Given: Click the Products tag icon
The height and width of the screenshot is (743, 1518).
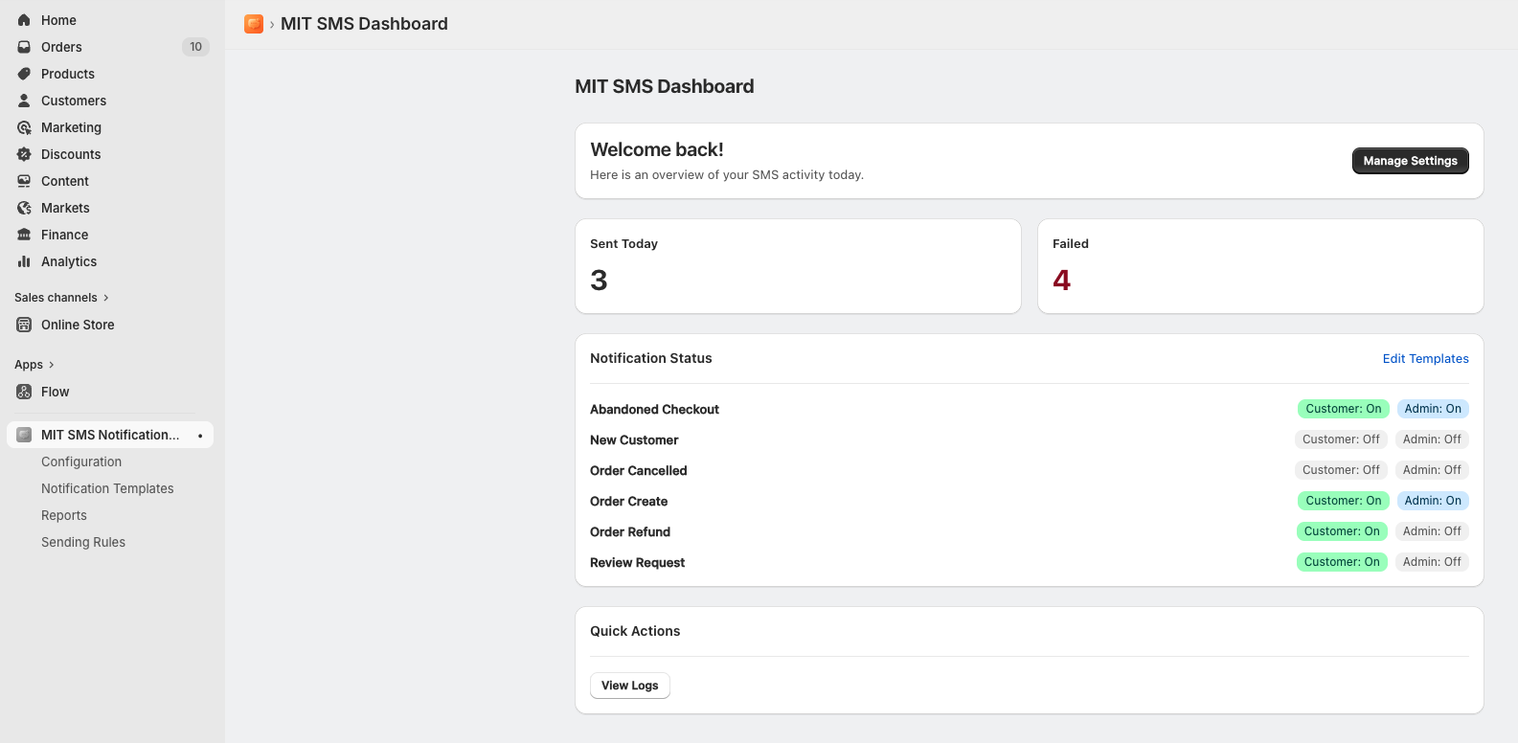Looking at the screenshot, I should tap(24, 74).
